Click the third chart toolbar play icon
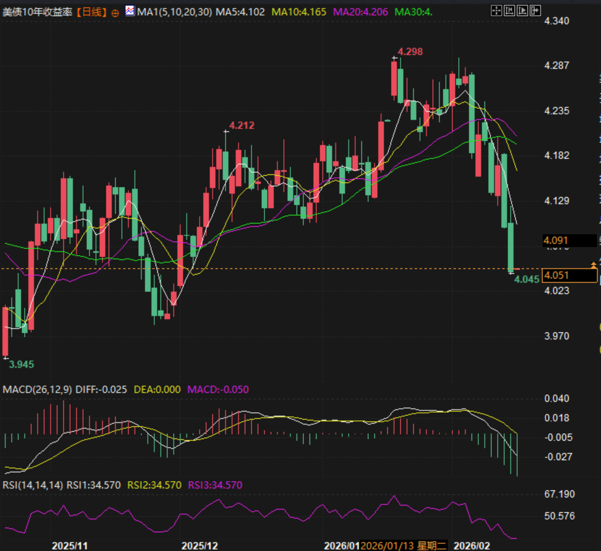Viewport: 601px width, 551px height. coord(522,10)
